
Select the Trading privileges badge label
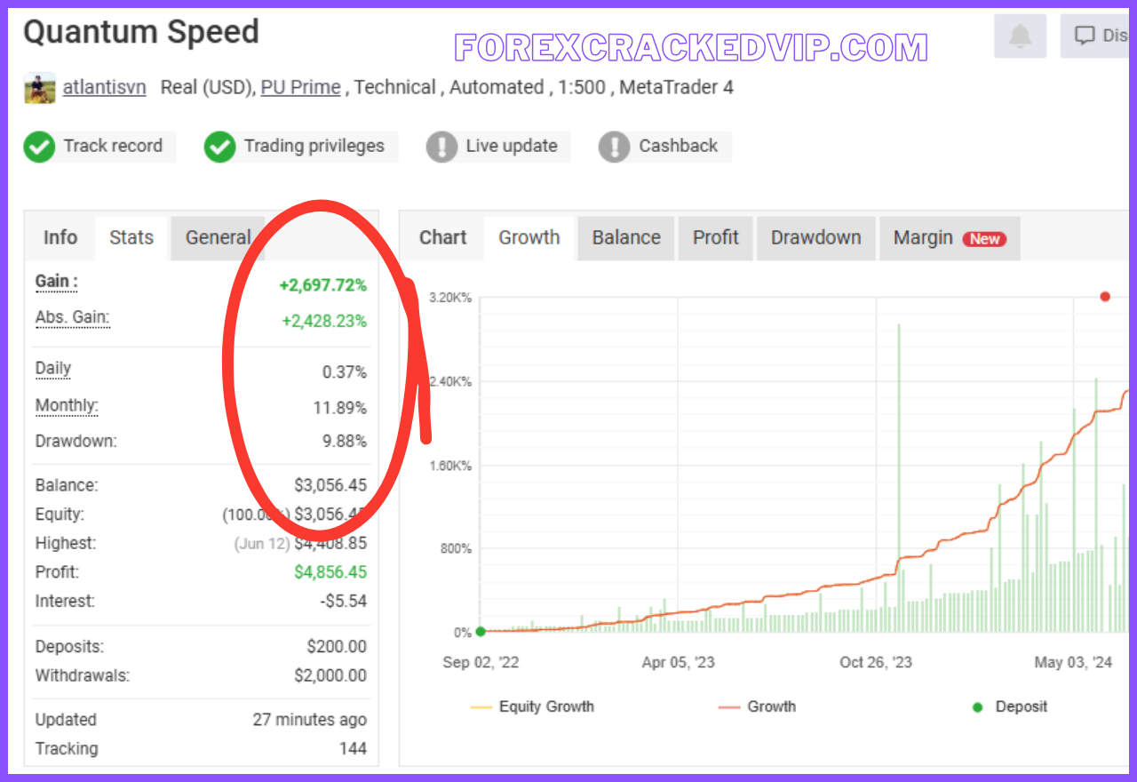point(314,146)
